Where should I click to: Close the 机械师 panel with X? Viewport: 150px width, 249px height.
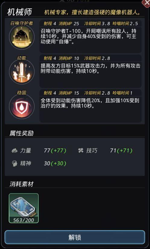coord(146,3)
